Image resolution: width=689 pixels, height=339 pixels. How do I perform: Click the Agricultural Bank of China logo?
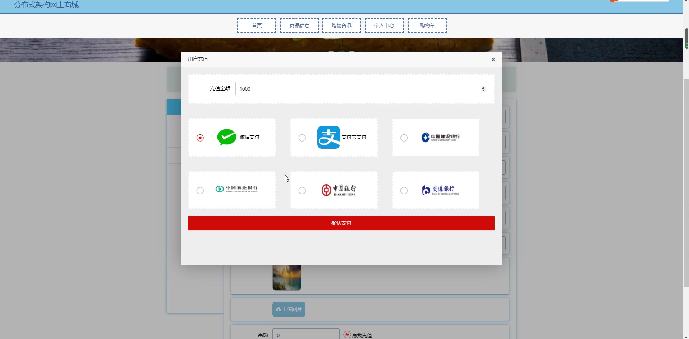point(236,189)
